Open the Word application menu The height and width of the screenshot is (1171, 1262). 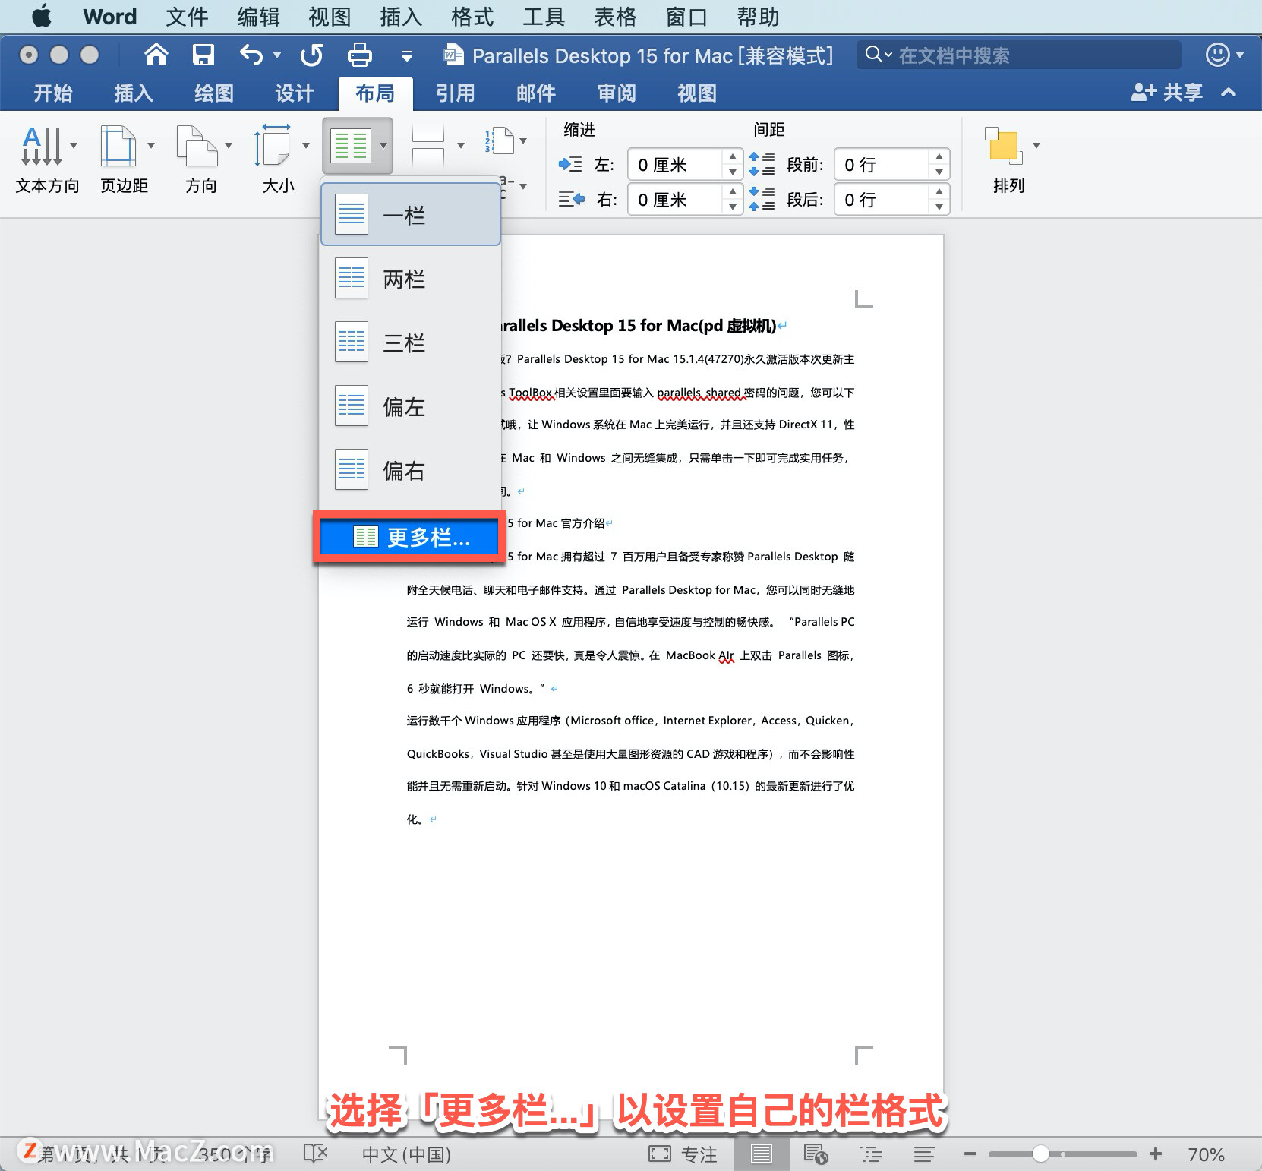click(x=110, y=17)
